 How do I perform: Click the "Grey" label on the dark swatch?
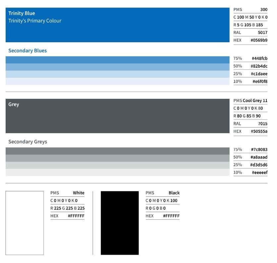(x=14, y=104)
